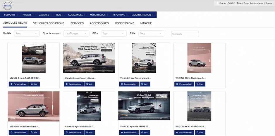The image size is (275, 136).
Task: Switch to the VEHICULES OCCASIONS tab
Action: click(x=49, y=23)
